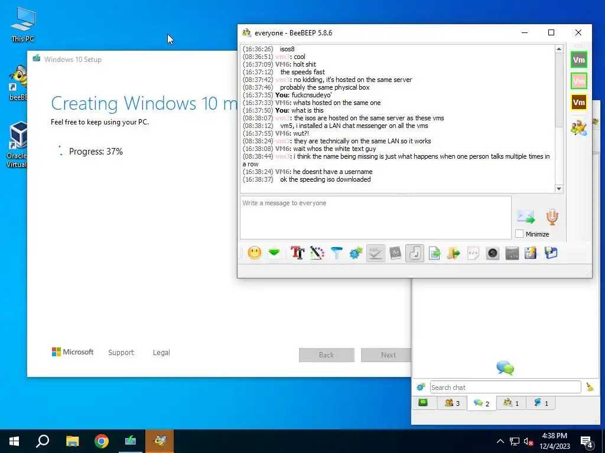
Task: Open This PC desktop icon
Action: pos(23,24)
